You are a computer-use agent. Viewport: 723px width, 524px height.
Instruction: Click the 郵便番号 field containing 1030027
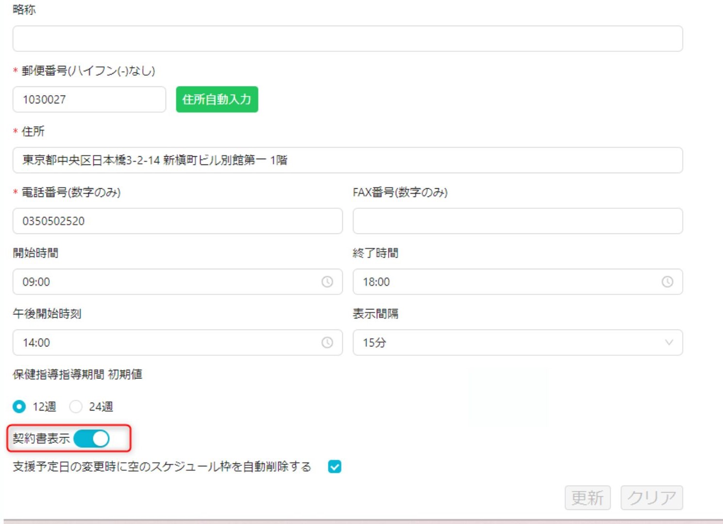click(x=89, y=99)
